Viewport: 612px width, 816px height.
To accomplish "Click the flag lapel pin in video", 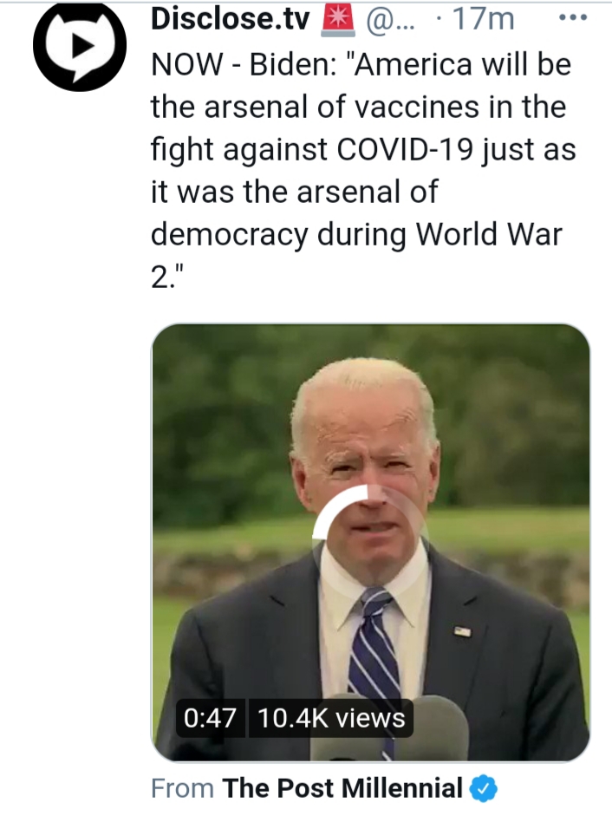I will click(x=462, y=632).
